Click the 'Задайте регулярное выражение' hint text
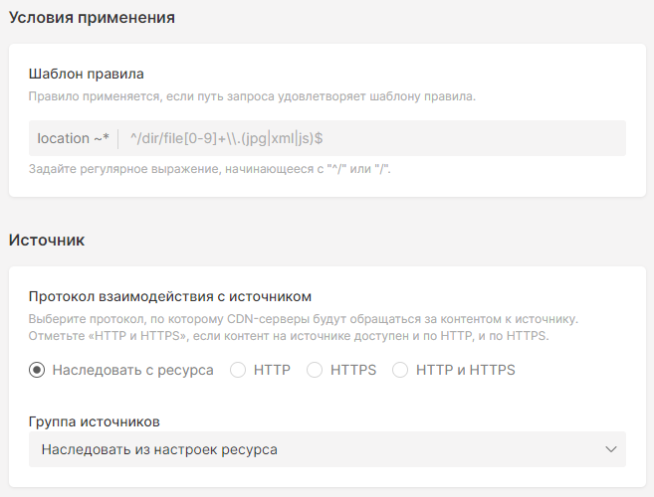This screenshot has width=654, height=497. tap(209, 169)
